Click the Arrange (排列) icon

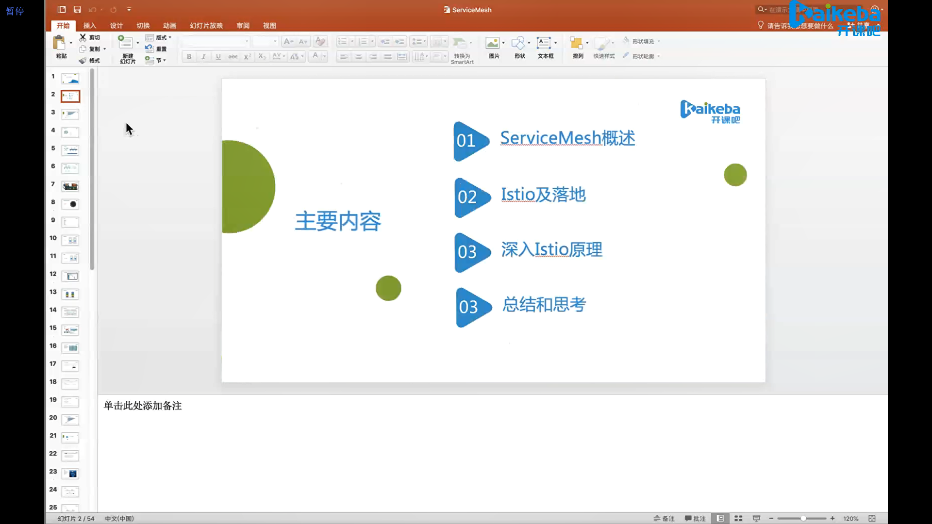coord(576,43)
